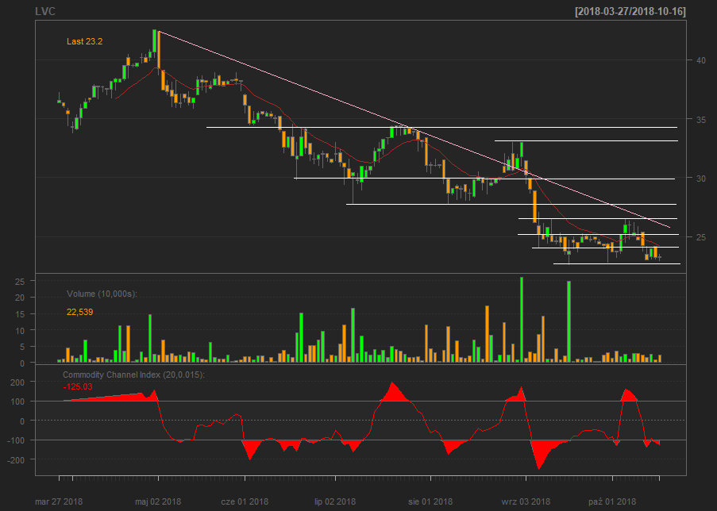The image size is (717, 511).
Task: Click the LVC ticker title
Action: coord(45,11)
